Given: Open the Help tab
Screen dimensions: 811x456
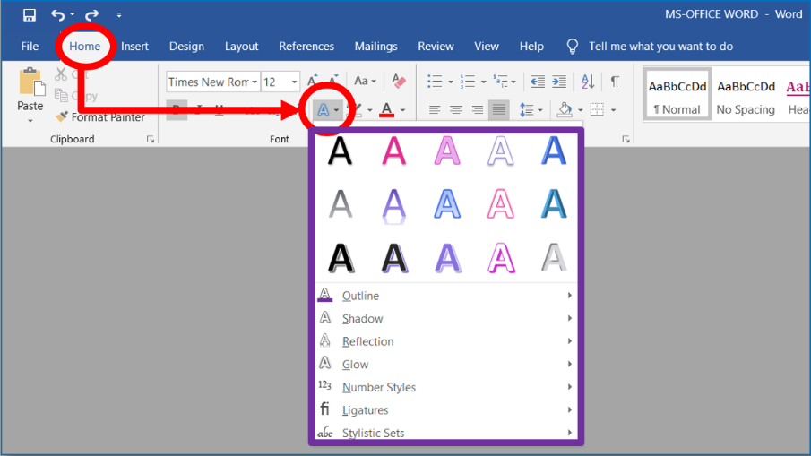Looking at the screenshot, I should (x=531, y=46).
